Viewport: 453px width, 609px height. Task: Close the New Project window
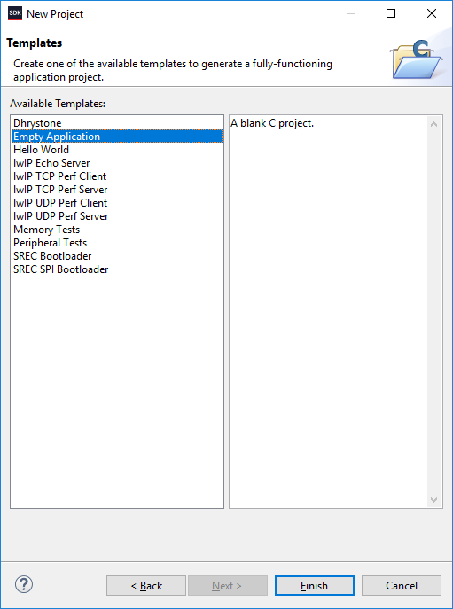coord(431,13)
